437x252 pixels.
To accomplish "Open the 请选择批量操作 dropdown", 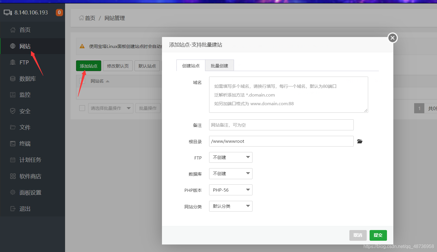I will tap(111, 108).
